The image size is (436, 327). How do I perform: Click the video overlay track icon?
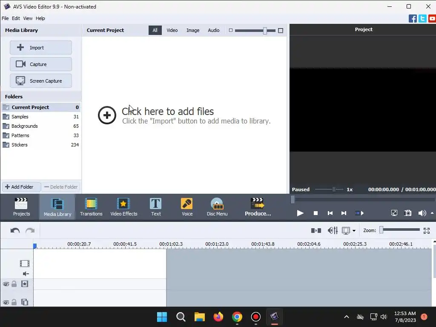click(x=25, y=302)
